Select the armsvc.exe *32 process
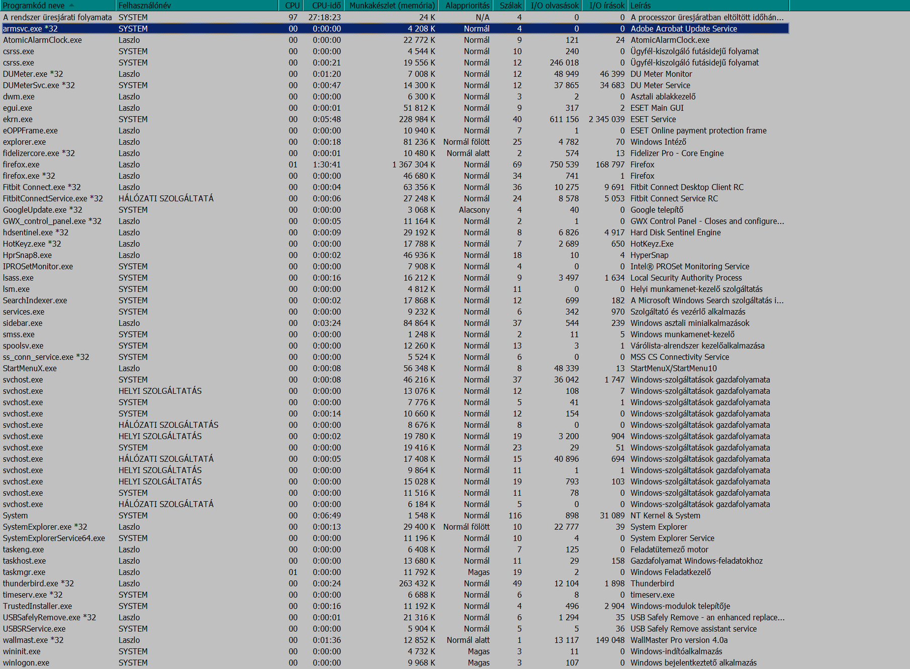The image size is (910, 669). pos(395,29)
